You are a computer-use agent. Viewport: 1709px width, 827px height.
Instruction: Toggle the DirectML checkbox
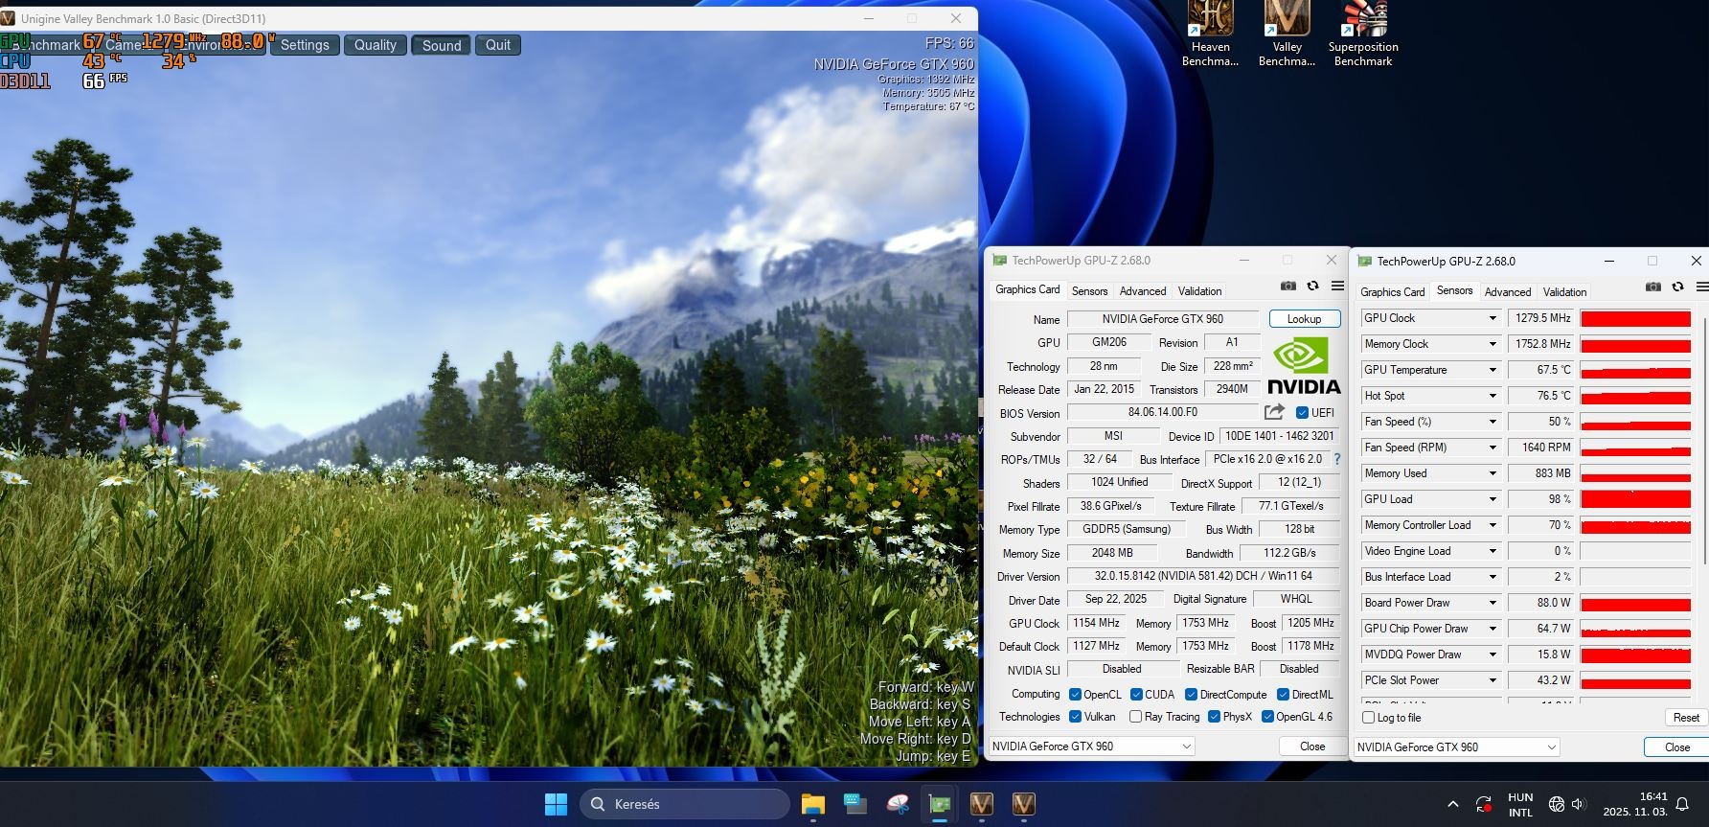pyautogui.click(x=1283, y=695)
